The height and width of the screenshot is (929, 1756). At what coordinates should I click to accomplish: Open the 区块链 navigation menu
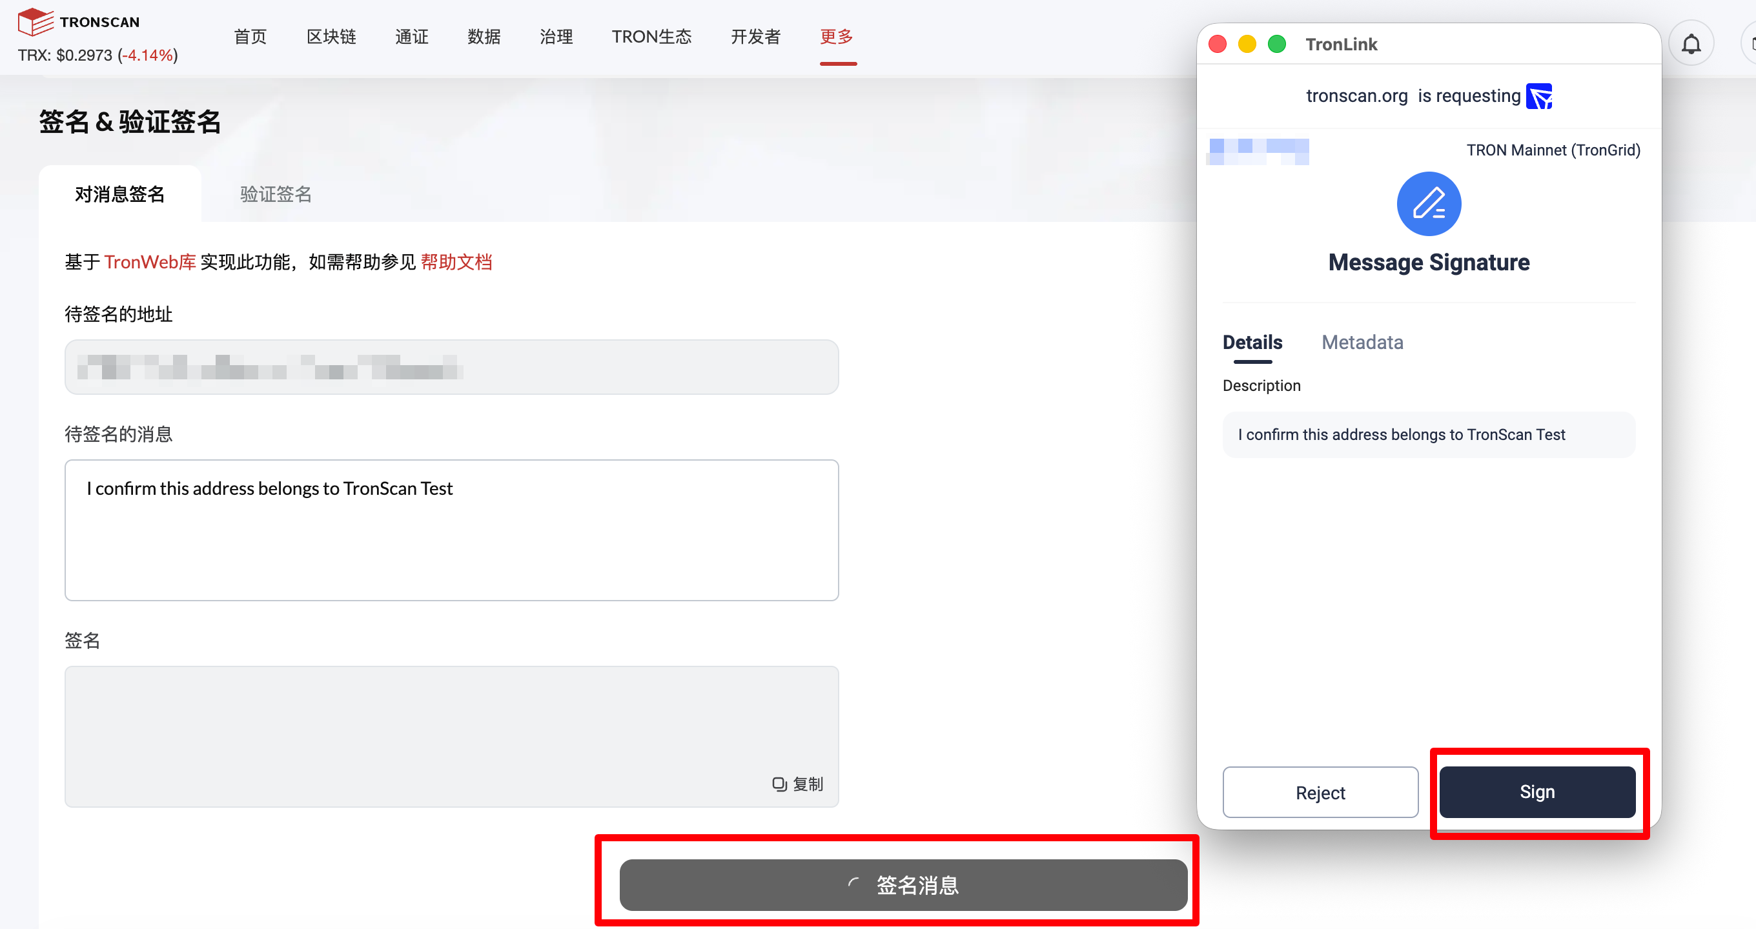tap(331, 37)
